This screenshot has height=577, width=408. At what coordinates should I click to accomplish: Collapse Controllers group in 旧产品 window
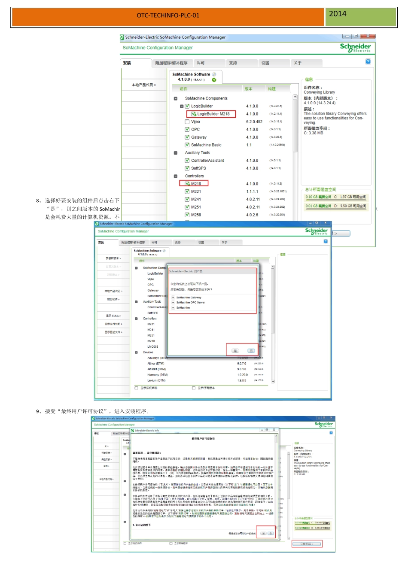pyautogui.click(x=137, y=319)
